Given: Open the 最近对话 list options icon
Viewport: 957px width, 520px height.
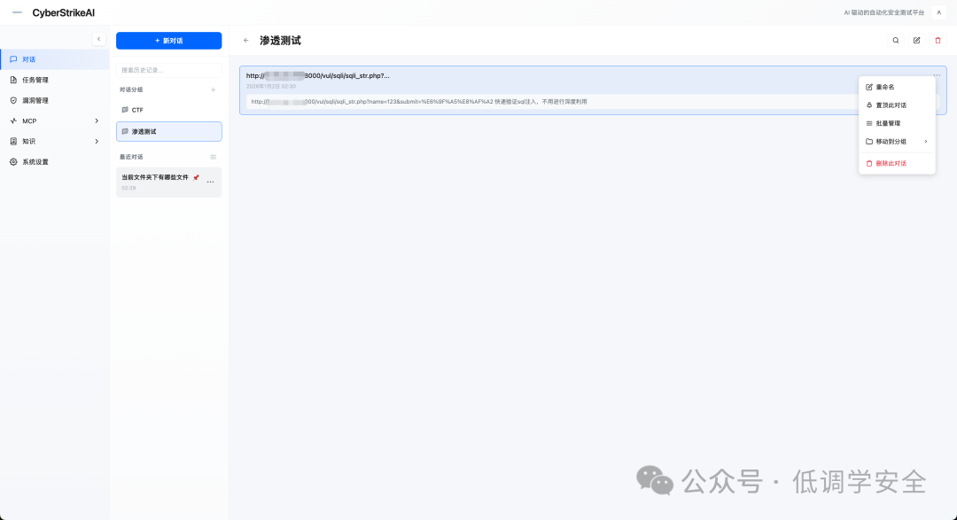Looking at the screenshot, I should 213,157.
